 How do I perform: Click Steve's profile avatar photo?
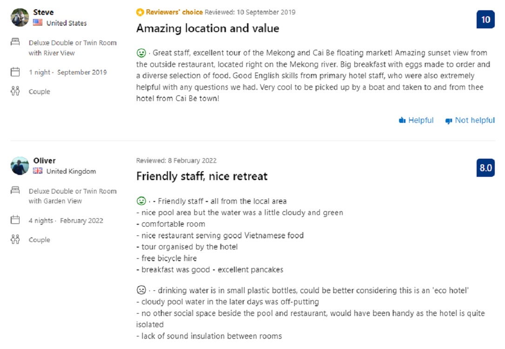[x=20, y=17]
